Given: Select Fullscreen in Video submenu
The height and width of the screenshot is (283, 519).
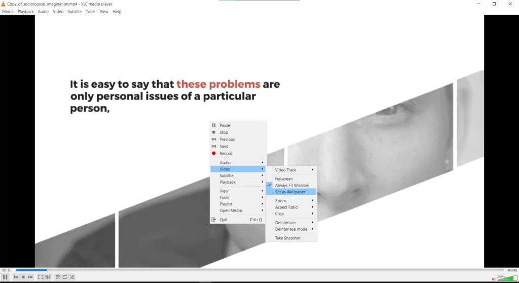Looking at the screenshot, I should pyautogui.click(x=291, y=179).
